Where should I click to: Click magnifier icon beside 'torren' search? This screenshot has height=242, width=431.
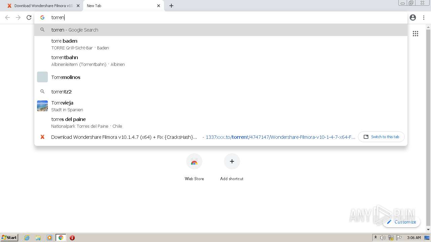click(x=42, y=30)
